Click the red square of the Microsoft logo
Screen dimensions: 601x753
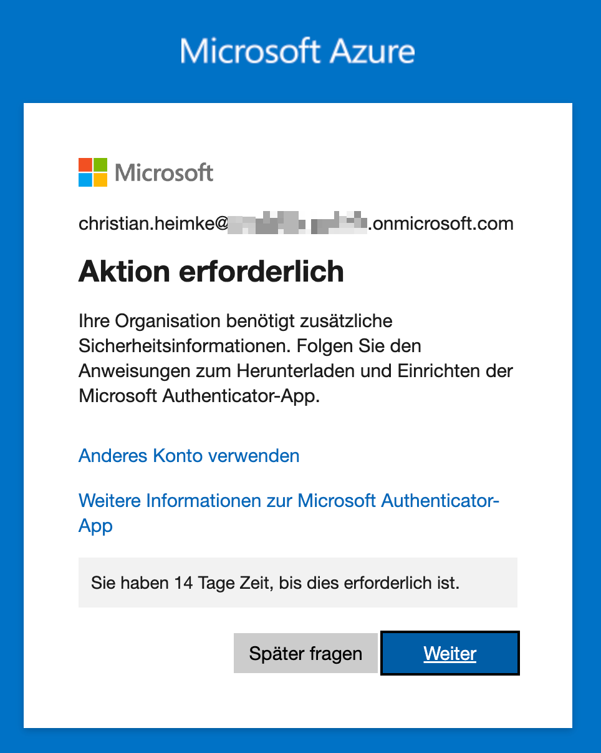(85, 165)
